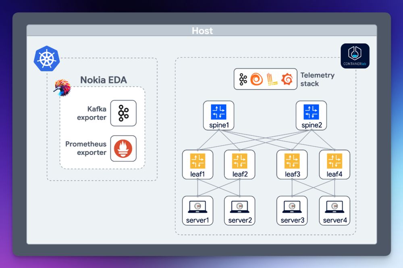Select the "Nokia EDA" heading text

[104, 80]
